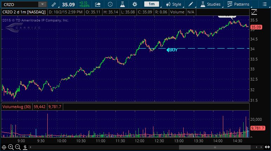Click the 1m timeframe button
Screen dimensions: 271x151
pos(151,5)
